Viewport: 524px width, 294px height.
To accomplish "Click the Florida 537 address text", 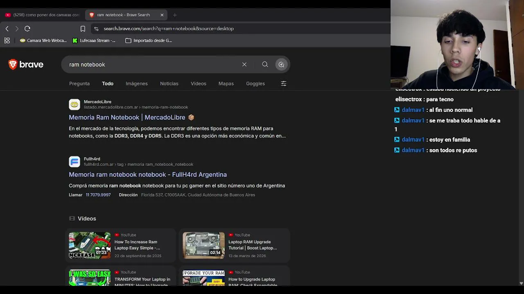I will pyautogui.click(x=198, y=195).
